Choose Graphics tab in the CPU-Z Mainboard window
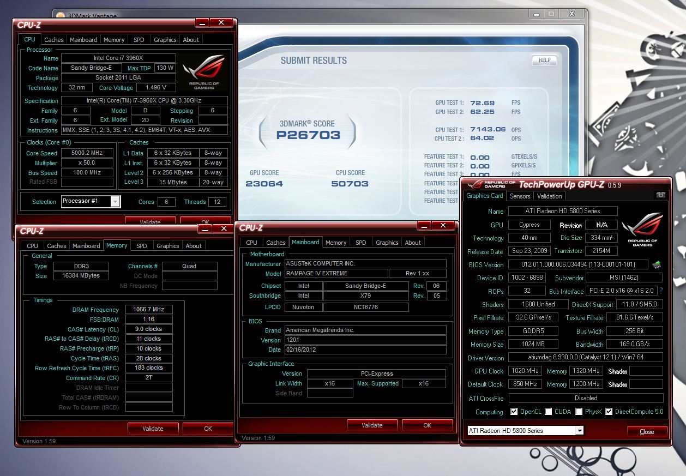 coord(387,243)
